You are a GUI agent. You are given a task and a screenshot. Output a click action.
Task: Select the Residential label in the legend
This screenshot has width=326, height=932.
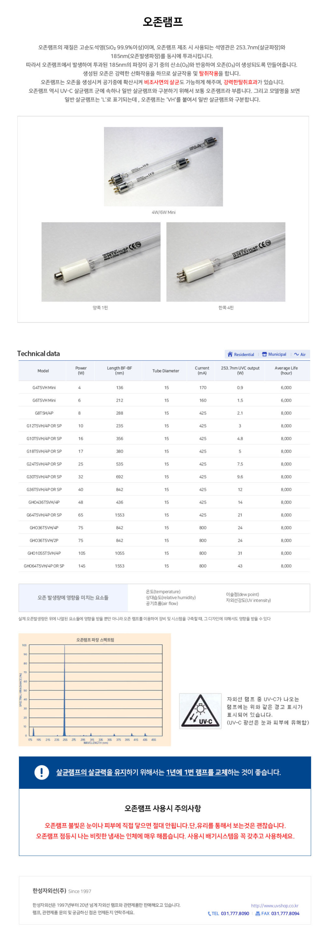244,354
